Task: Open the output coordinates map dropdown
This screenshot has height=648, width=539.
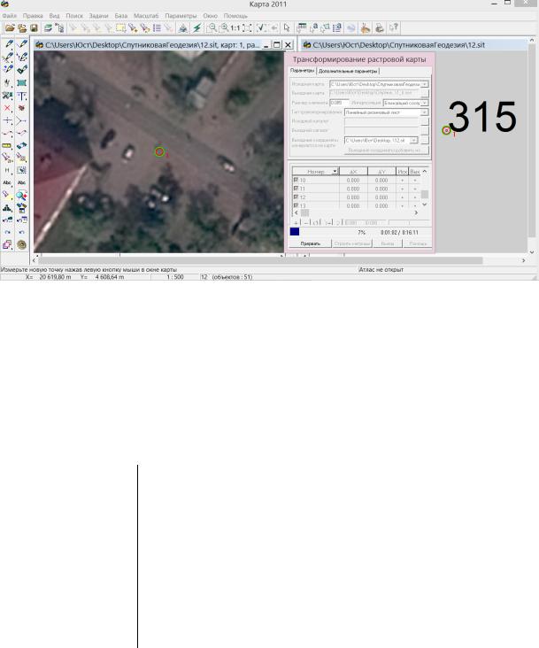Action: tap(414, 141)
